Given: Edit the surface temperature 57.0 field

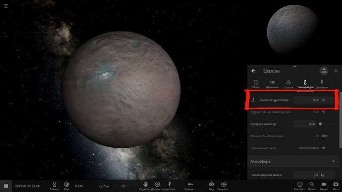Looking at the screenshot, I should pyautogui.click(x=307, y=100).
